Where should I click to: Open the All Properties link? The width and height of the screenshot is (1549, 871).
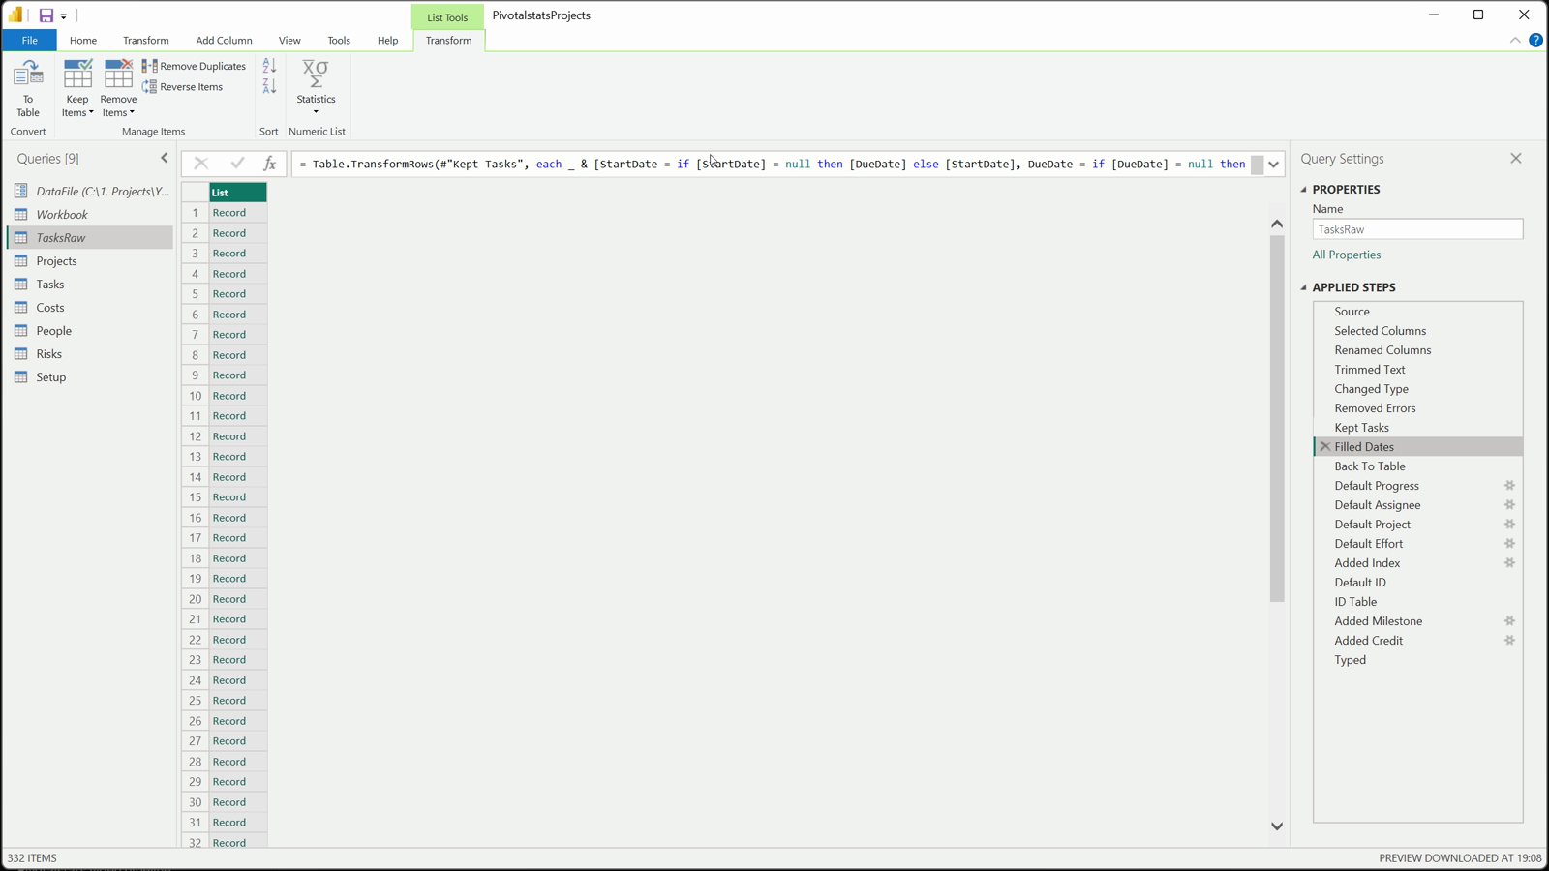point(1347,255)
